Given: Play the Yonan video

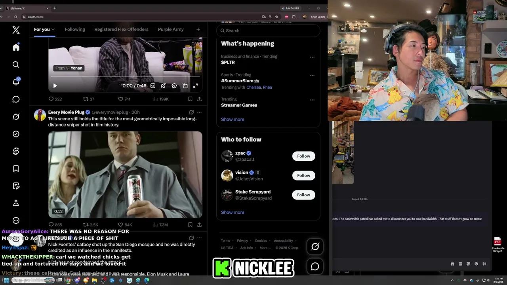Looking at the screenshot, I should tap(55, 86).
